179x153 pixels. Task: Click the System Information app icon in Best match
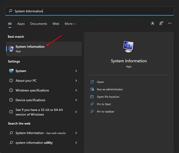click(11, 49)
